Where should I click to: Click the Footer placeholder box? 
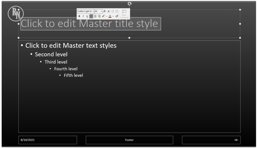(x=129, y=140)
